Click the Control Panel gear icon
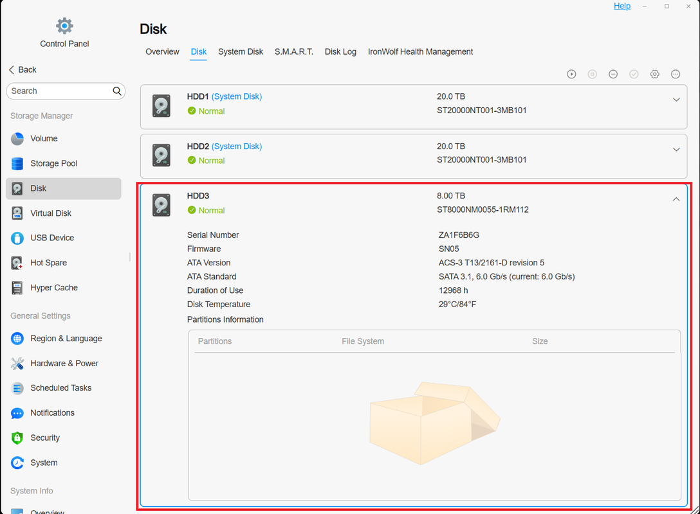This screenshot has width=700, height=514. tap(64, 26)
